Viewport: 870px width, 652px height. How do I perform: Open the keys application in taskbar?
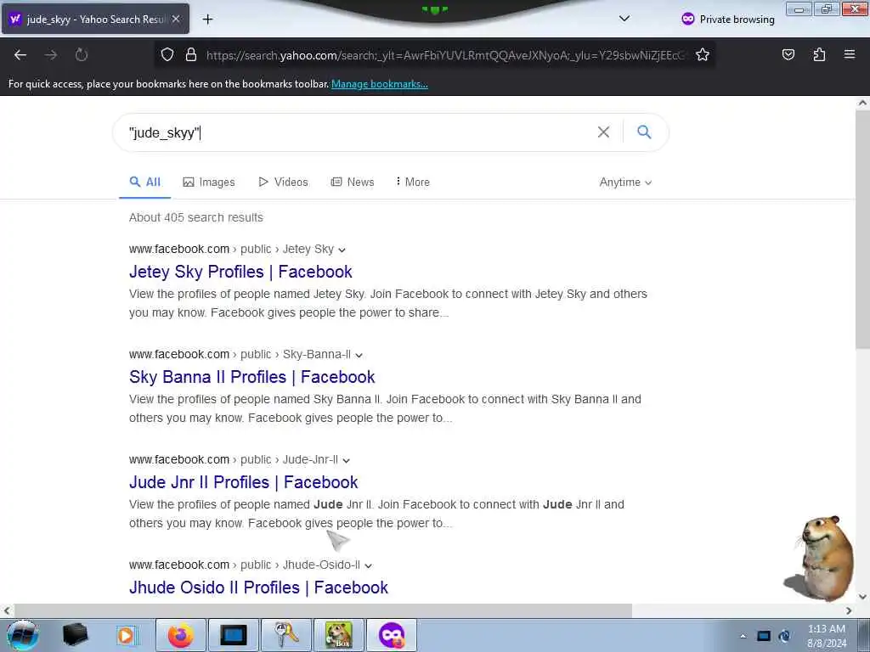click(285, 635)
